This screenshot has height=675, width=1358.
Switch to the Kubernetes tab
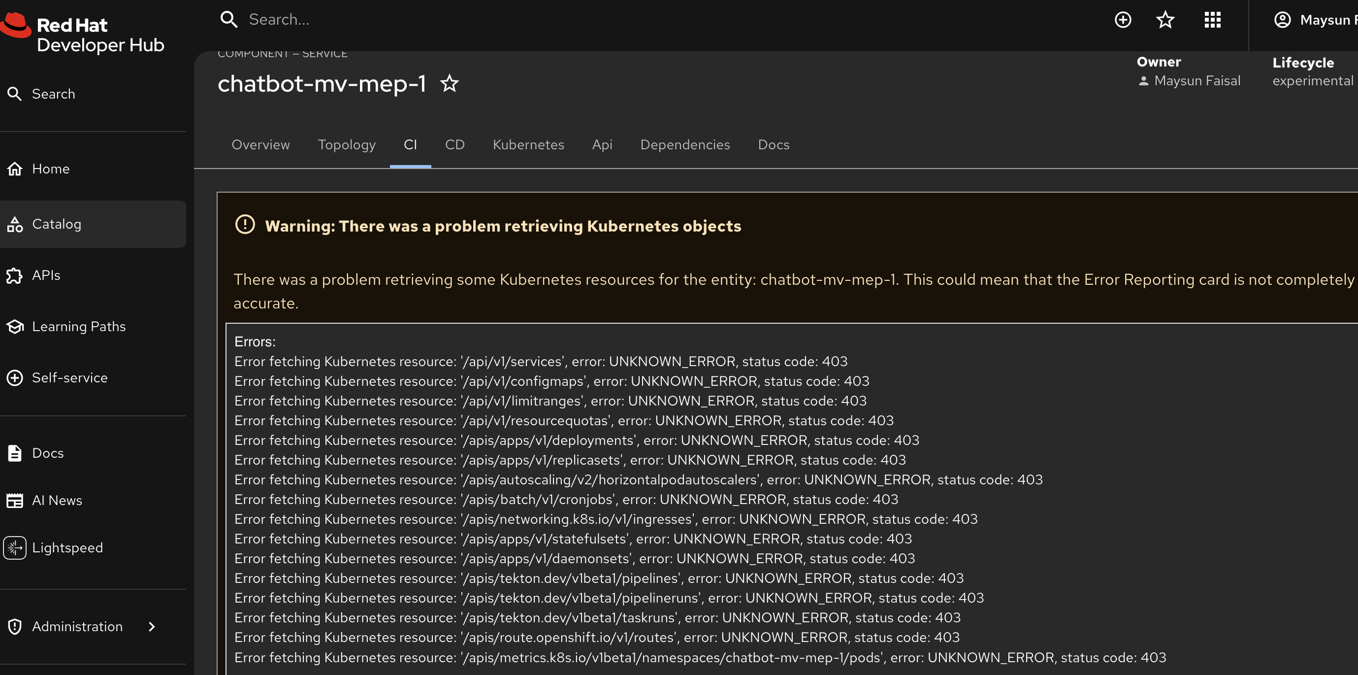(x=528, y=144)
